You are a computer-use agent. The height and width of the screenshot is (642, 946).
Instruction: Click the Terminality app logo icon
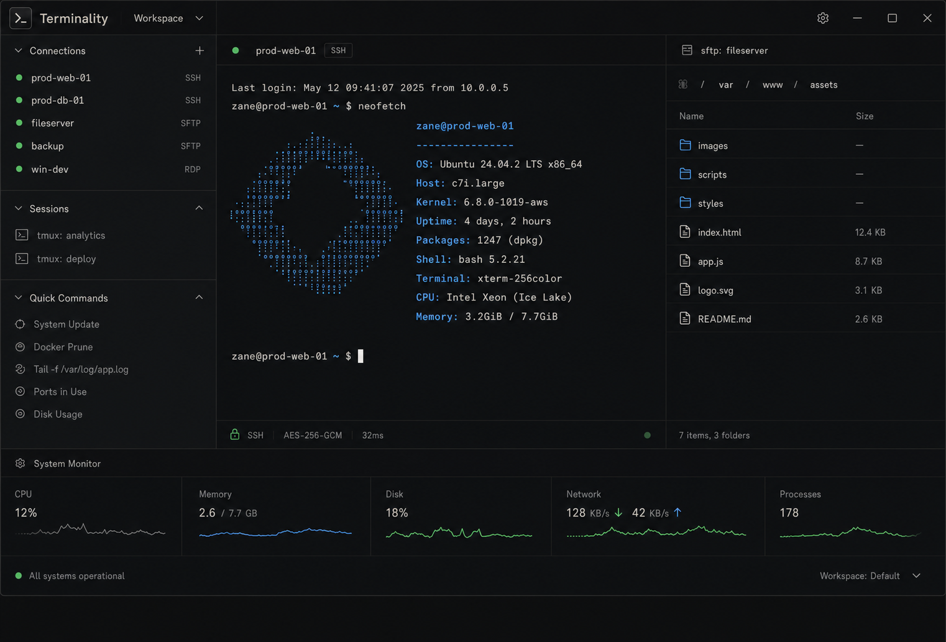[x=21, y=18]
